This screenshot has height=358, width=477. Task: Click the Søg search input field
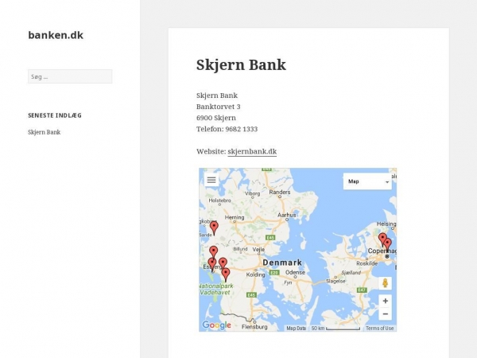pos(70,76)
